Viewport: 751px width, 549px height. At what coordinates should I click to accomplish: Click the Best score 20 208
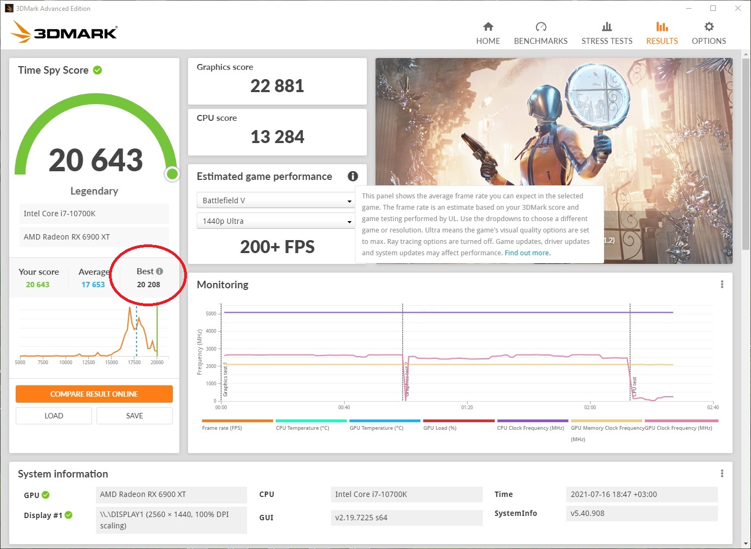click(148, 285)
